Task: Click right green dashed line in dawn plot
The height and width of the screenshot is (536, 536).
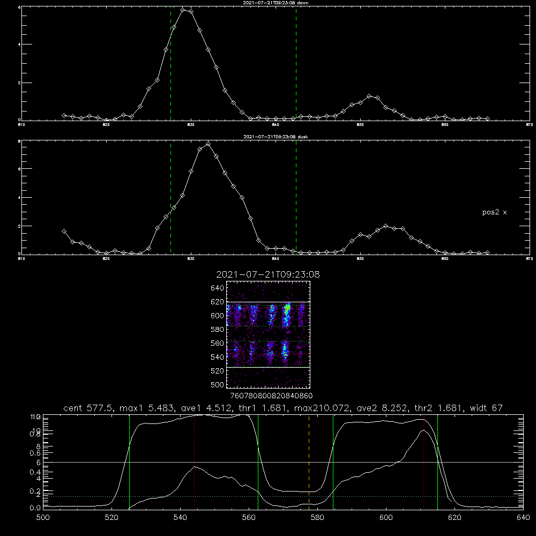Action: pos(296,63)
